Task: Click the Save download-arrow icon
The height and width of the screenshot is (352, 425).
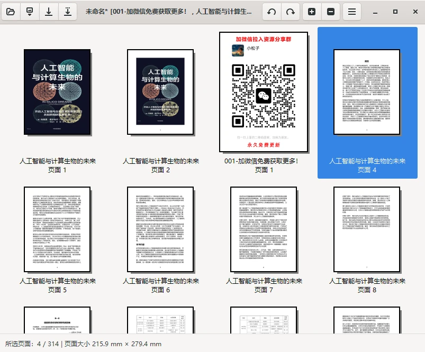Action: 49,12
